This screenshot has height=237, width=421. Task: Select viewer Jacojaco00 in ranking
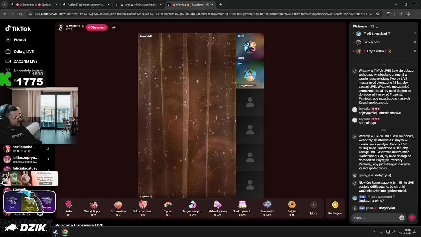(x=384, y=42)
